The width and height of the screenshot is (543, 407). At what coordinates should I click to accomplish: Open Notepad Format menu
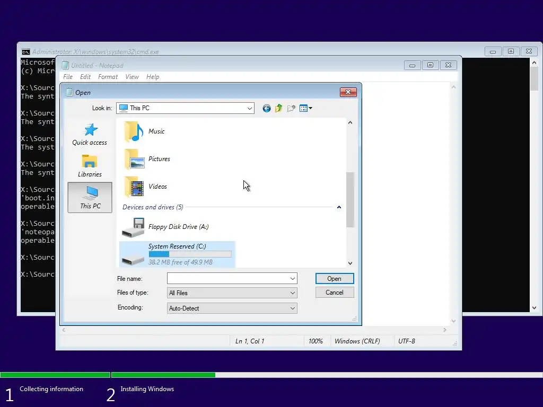[x=108, y=77]
